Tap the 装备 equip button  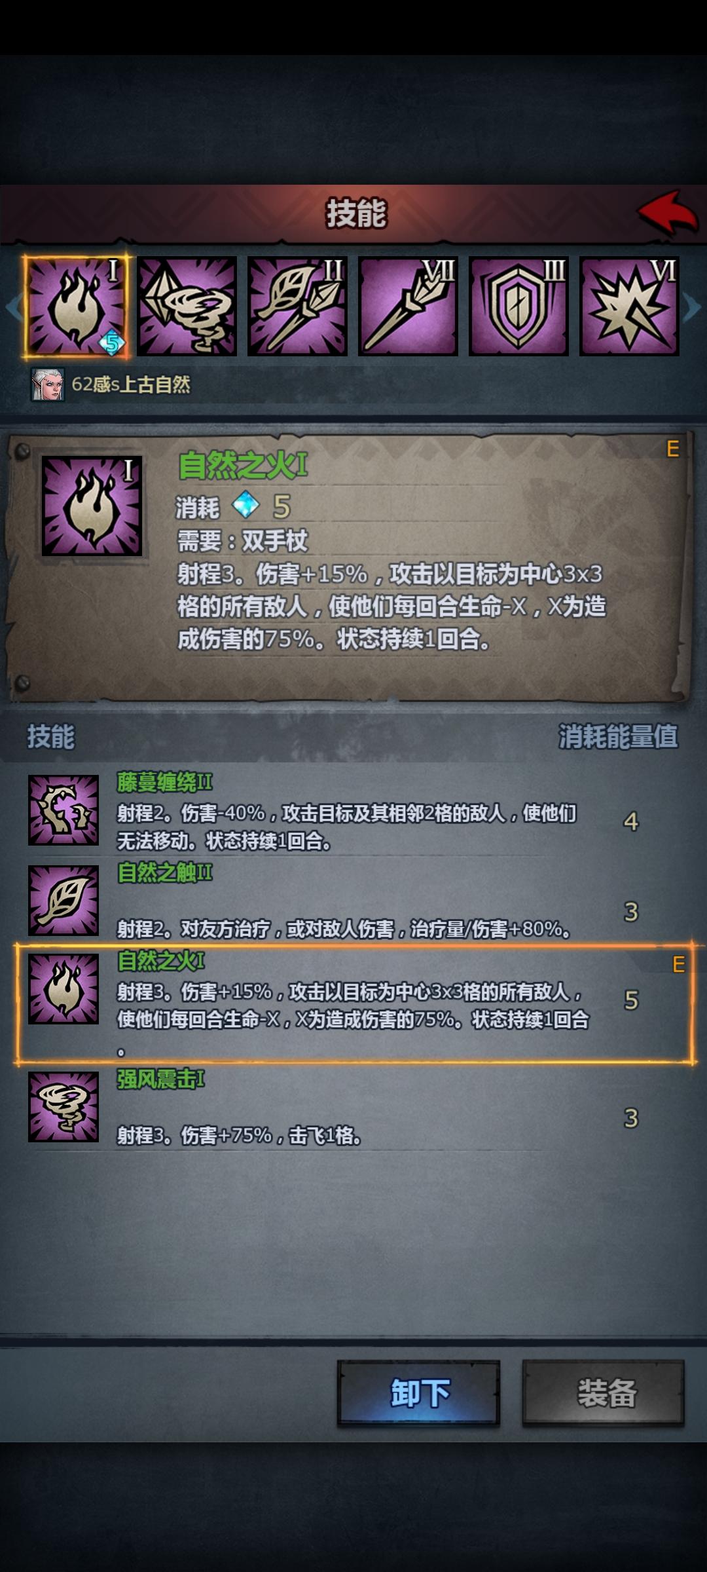[603, 1393]
